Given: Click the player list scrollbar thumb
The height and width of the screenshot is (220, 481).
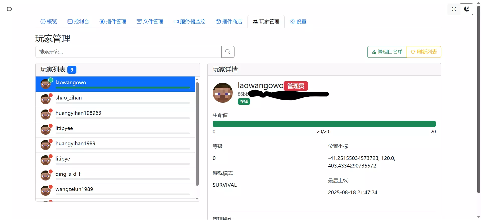Looking at the screenshot, I should point(197,134).
